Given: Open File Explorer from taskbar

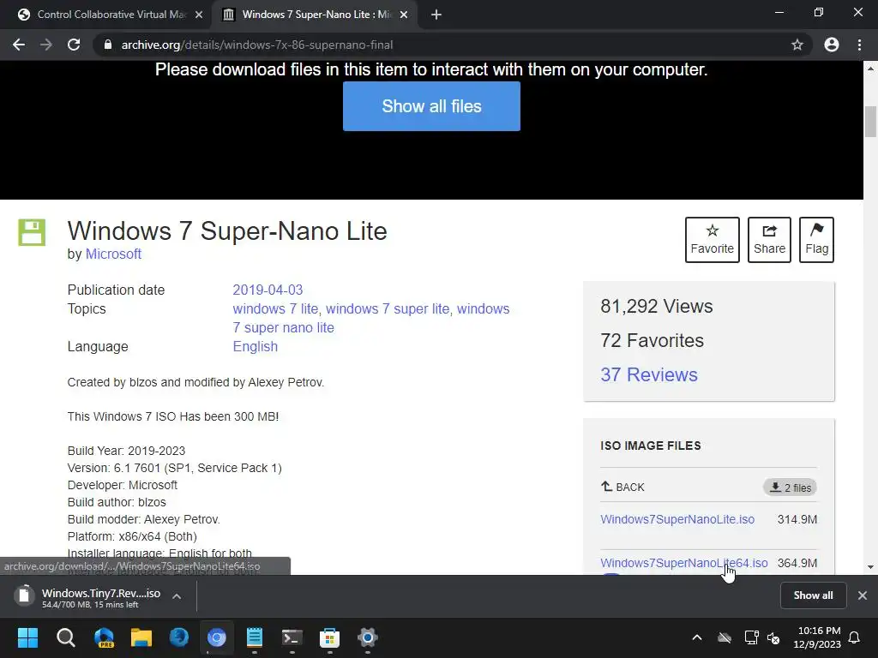Looking at the screenshot, I should [141, 637].
